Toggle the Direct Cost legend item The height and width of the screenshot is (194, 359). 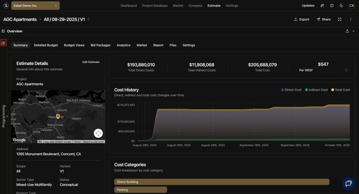[291, 90]
